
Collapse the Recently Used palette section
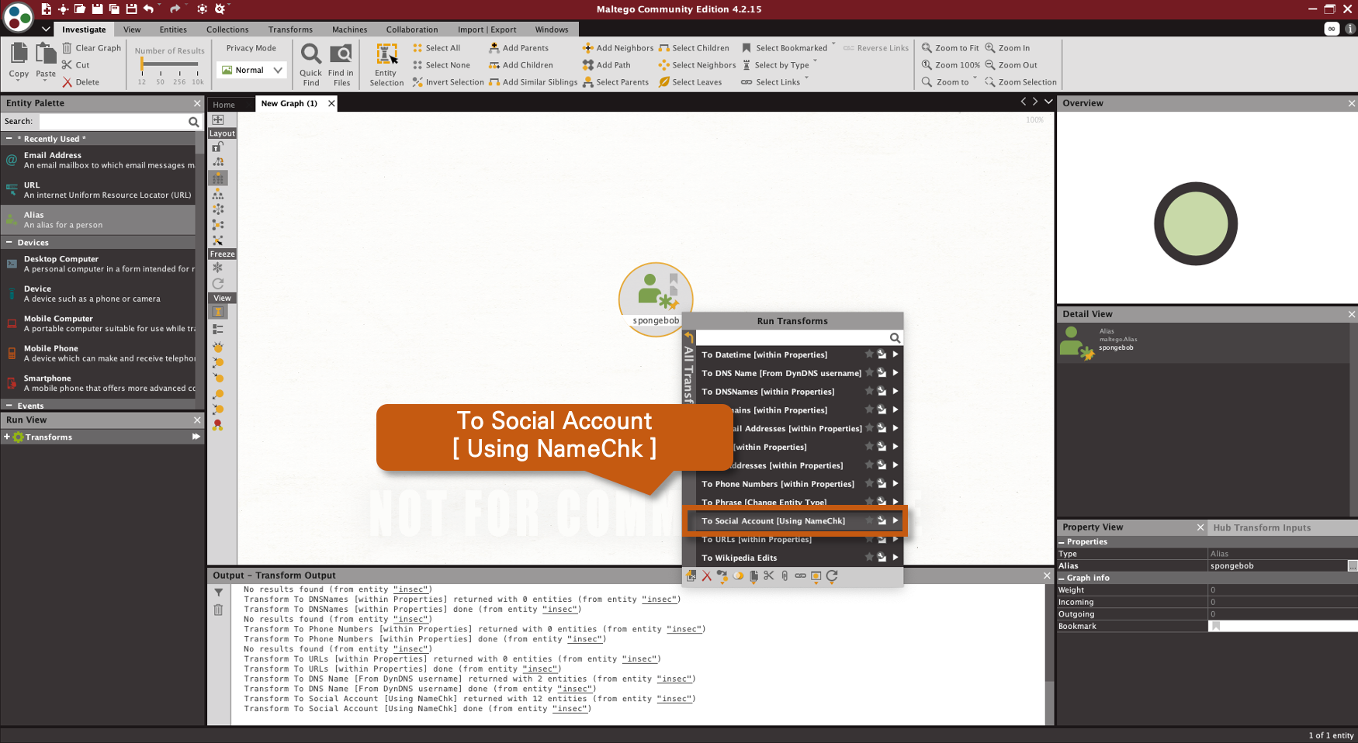pyautogui.click(x=9, y=139)
